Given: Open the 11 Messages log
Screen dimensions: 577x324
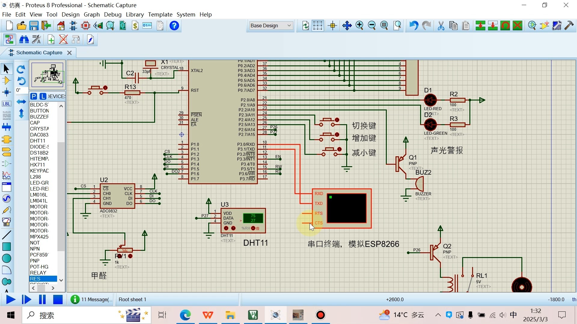Looking at the screenshot, I should (x=92, y=299).
